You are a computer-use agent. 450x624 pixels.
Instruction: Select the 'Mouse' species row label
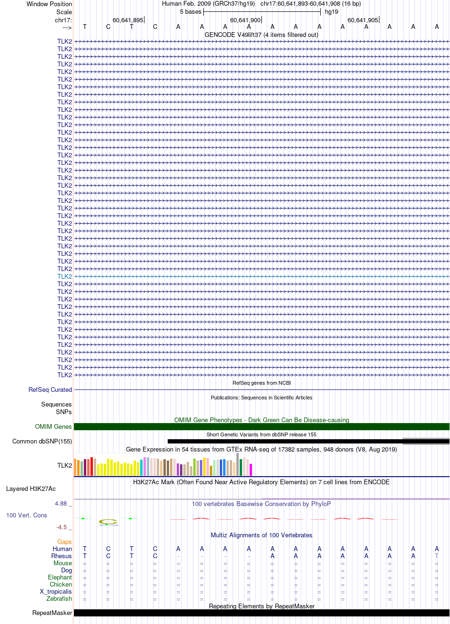coord(63,563)
